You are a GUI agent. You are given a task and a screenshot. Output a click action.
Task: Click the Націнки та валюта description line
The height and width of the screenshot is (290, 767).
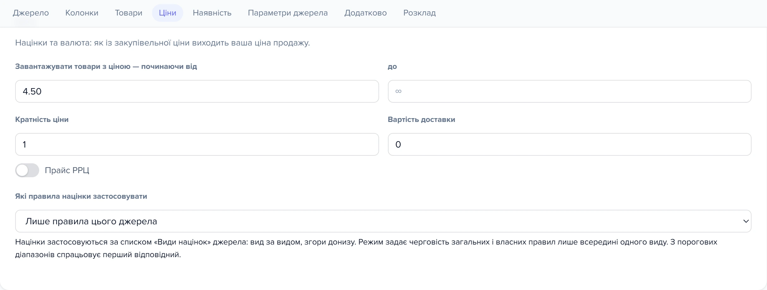[x=163, y=43]
